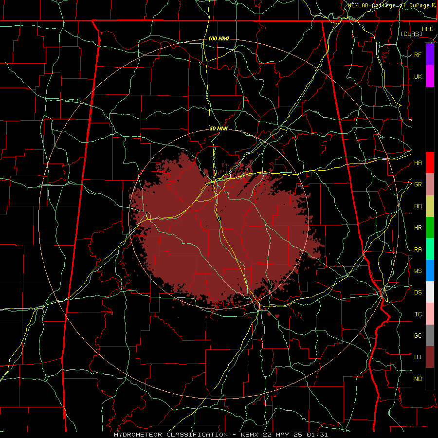Click the brown BI color swatch
The image size is (438, 438).
click(x=430, y=357)
